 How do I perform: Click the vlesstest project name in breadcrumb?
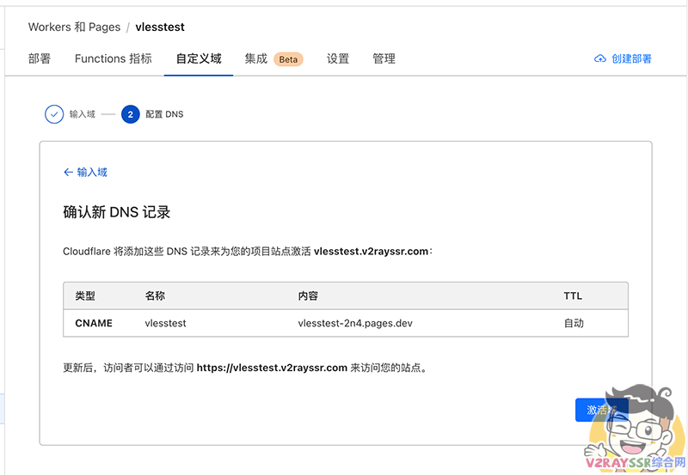click(160, 27)
